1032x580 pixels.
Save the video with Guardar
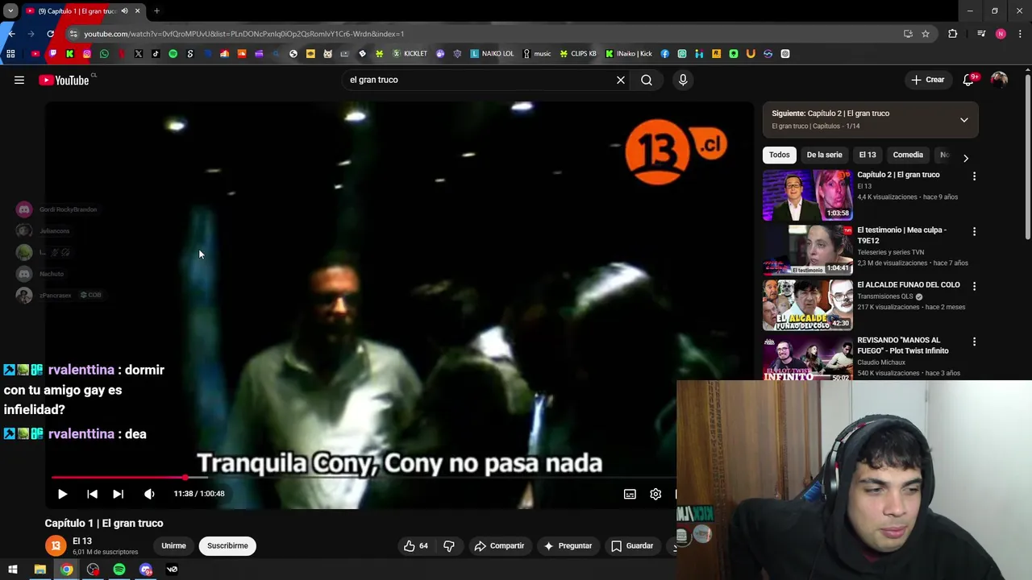tap(632, 546)
